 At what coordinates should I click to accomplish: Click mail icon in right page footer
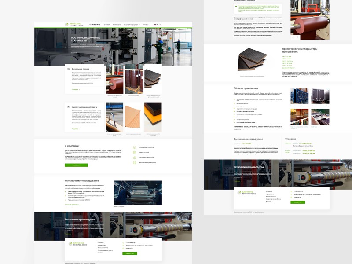pyautogui.click(x=292, y=197)
